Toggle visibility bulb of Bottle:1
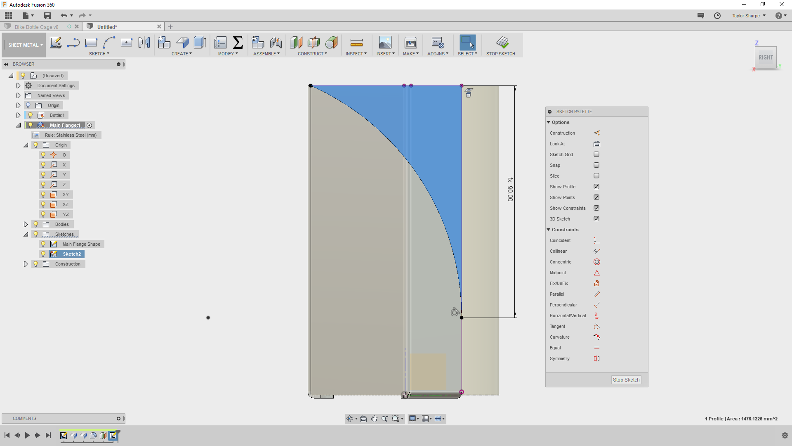 pos(30,115)
